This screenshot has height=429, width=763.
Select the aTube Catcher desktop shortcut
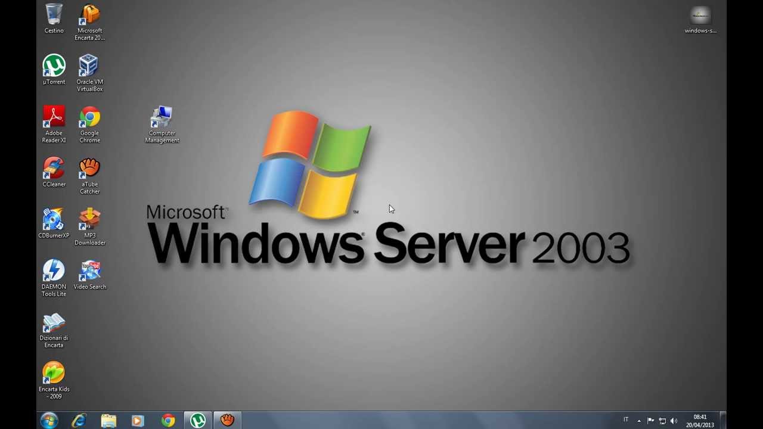(x=89, y=176)
